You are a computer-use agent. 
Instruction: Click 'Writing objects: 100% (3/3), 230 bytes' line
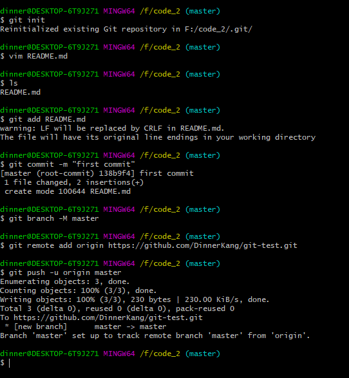pos(135,299)
